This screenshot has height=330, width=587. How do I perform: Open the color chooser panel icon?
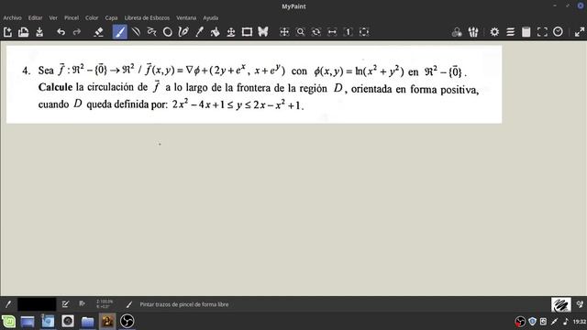coord(457,32)
